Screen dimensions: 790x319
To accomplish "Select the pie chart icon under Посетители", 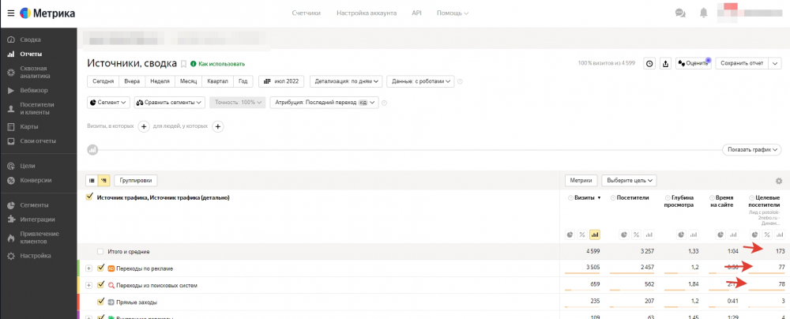I will (624, 235).
